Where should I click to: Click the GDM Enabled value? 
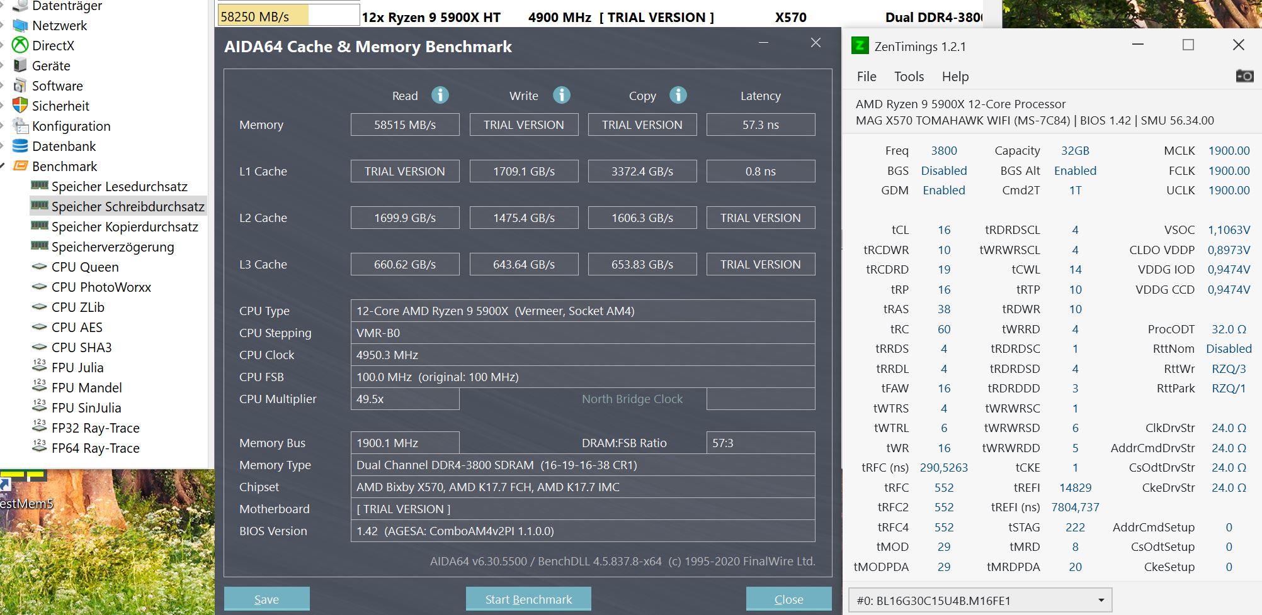pyautogui.click(x=944, y=191)
